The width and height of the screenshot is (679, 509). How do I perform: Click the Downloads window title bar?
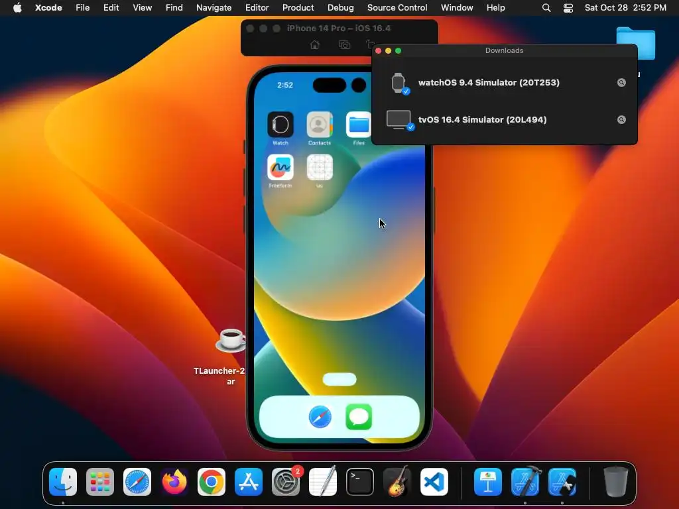coord(505,50)
